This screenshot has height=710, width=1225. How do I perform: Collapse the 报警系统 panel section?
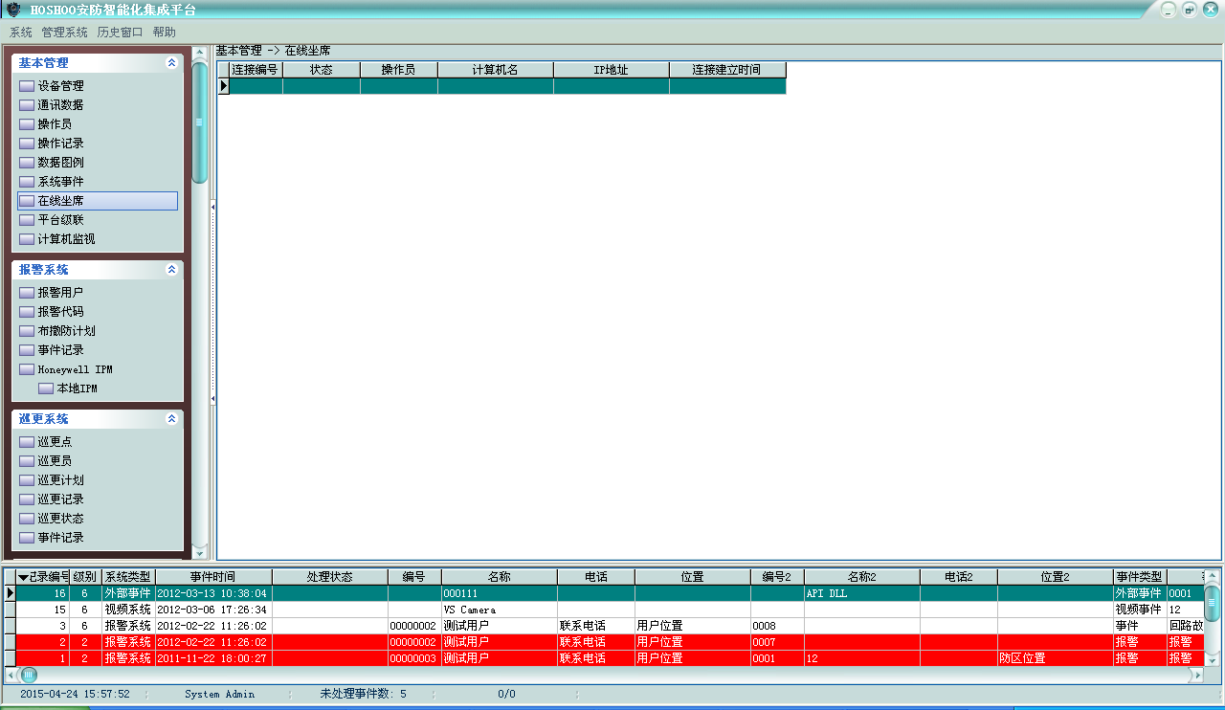171,270
